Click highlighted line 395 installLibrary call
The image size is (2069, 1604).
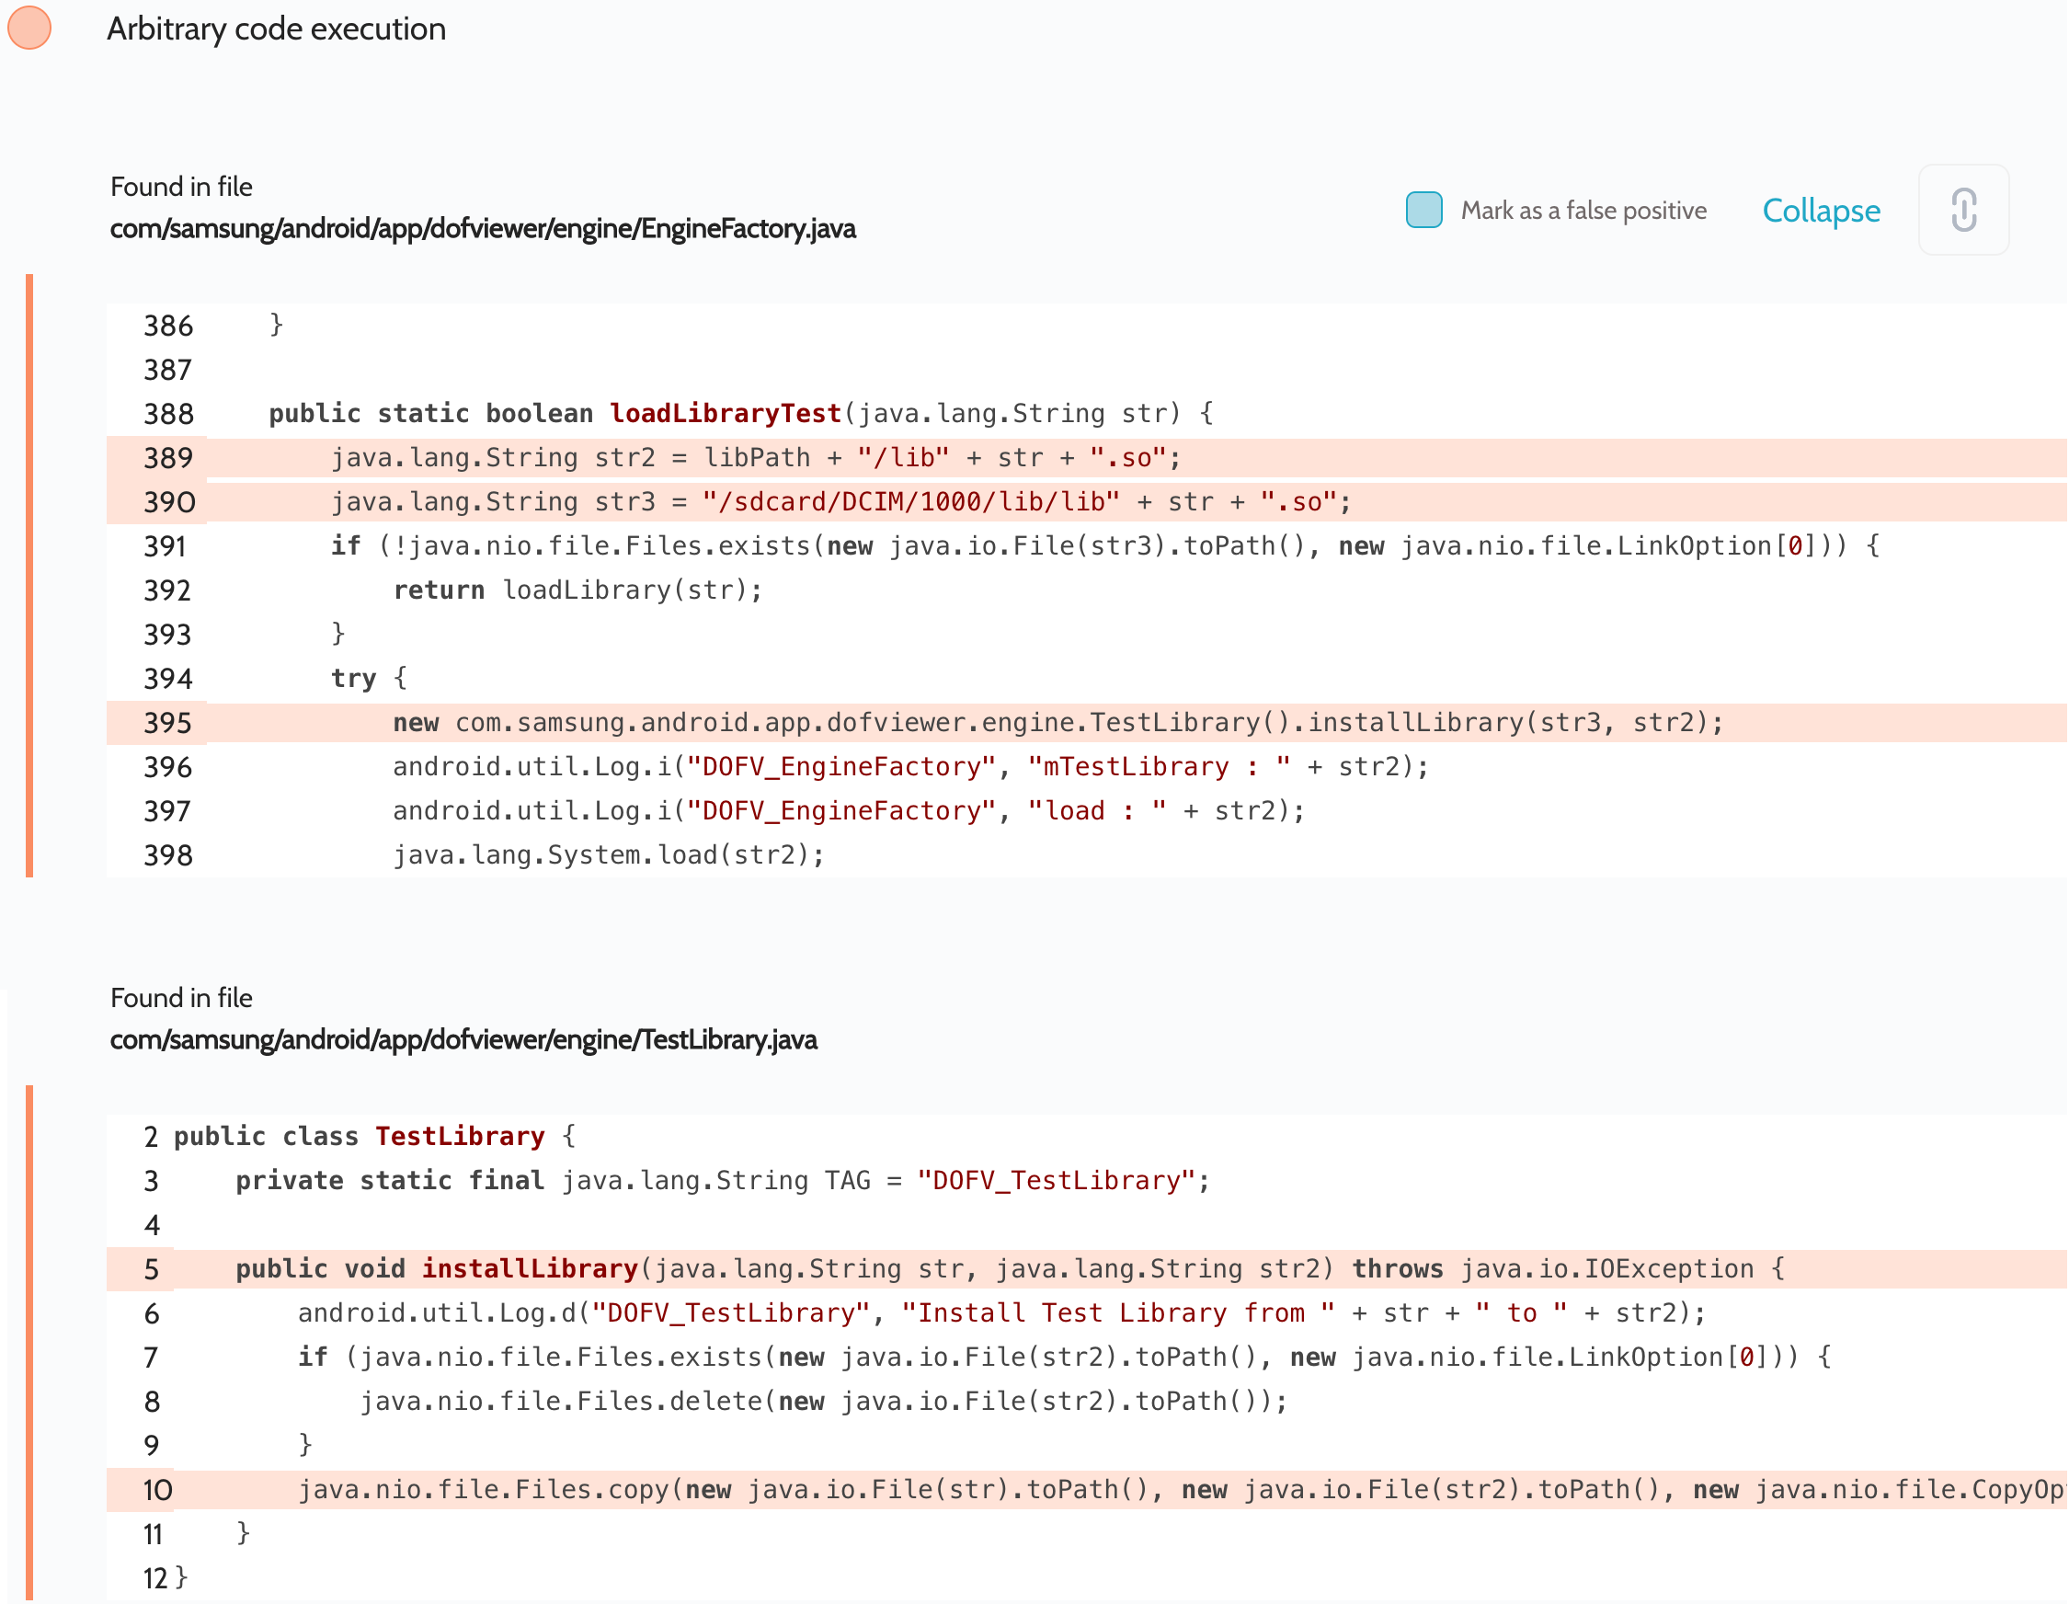pyautogui.click(x=1057, y=723)
